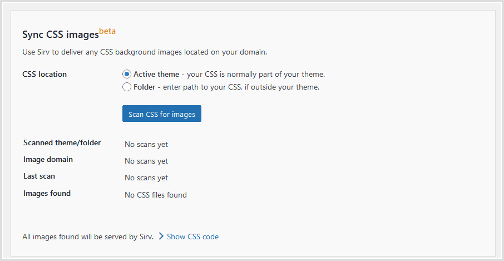
Task: Click No scans yet beside Scanned theme/folder
Action: click(x=146, y=145)
